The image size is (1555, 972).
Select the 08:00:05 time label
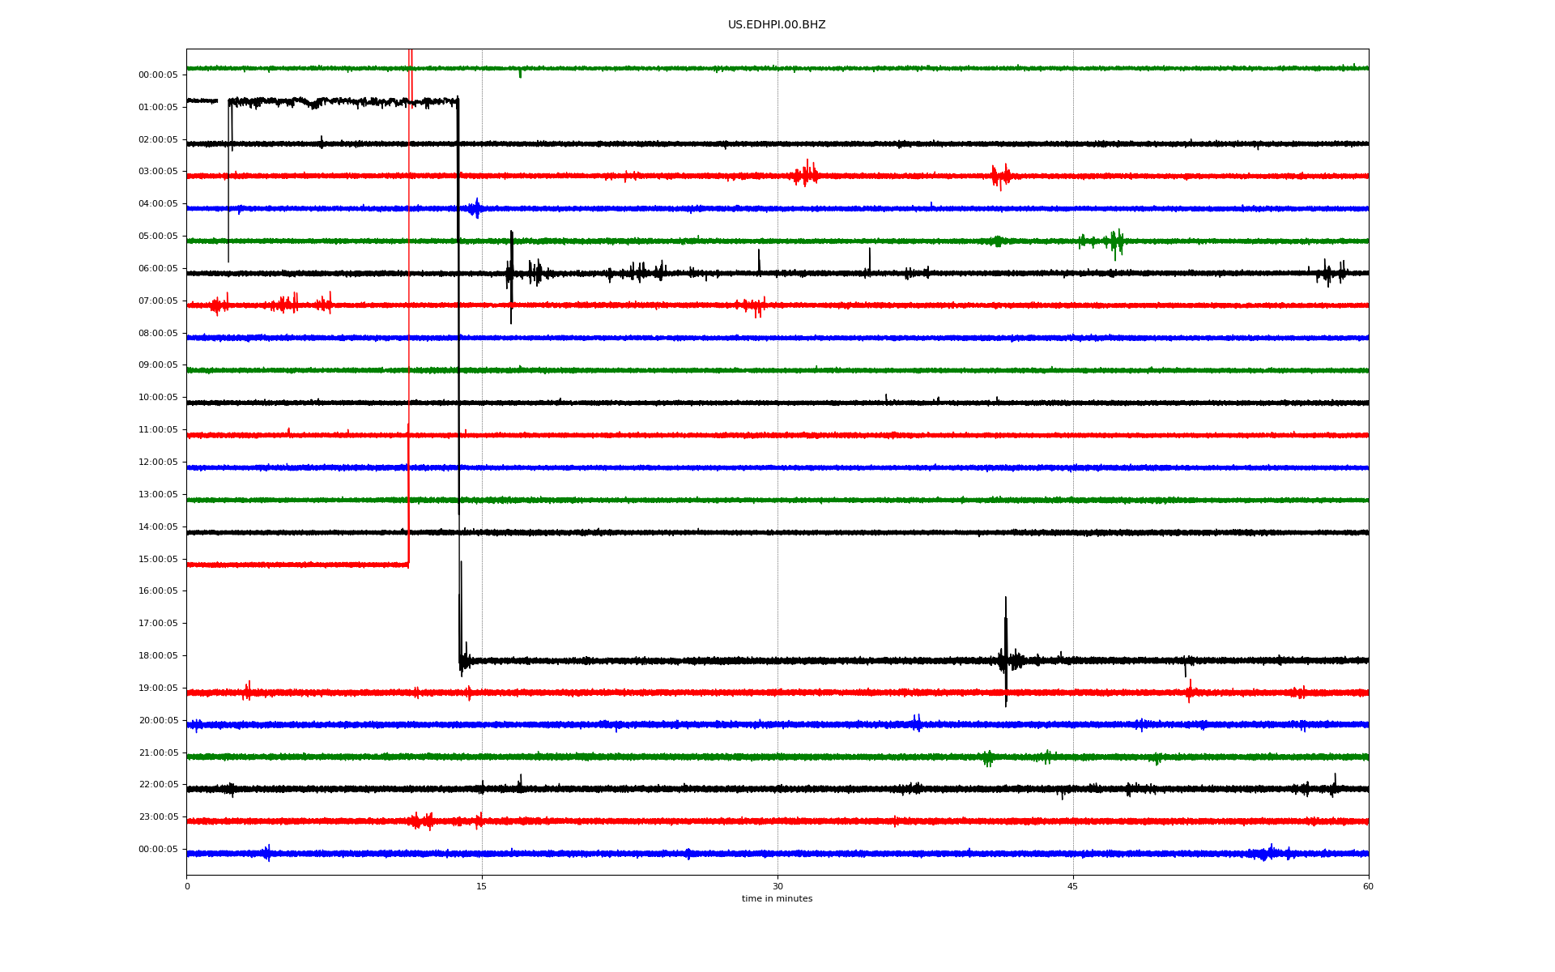point(158,333)
